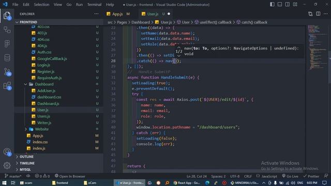Viewport: 331px width, 186px height.
Task: Toggle bottom panel layout icon
Action: tap(280, 5)
